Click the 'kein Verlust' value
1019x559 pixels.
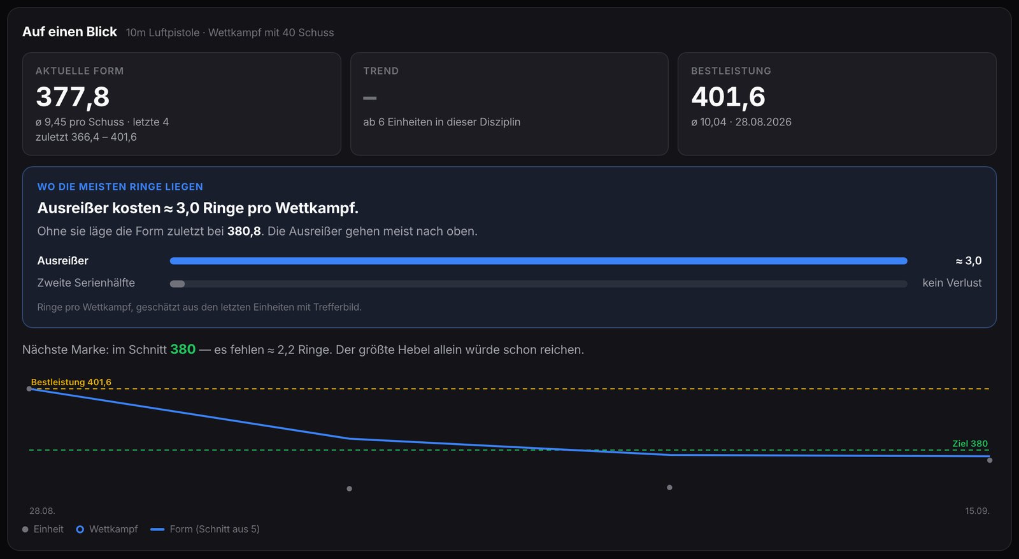[952, 283]
